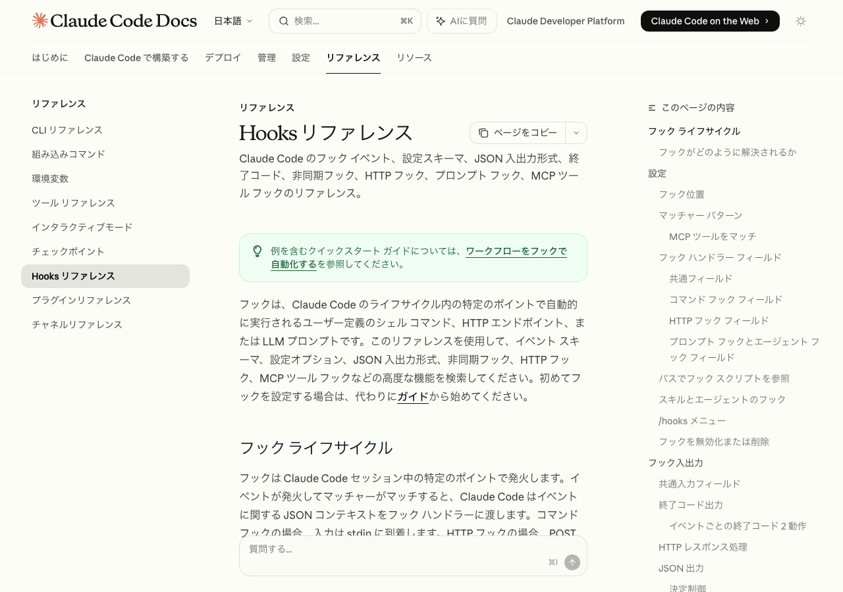Focus the 質問する question input field
Viewport: 843px width, 592px height.
[395, 549]
